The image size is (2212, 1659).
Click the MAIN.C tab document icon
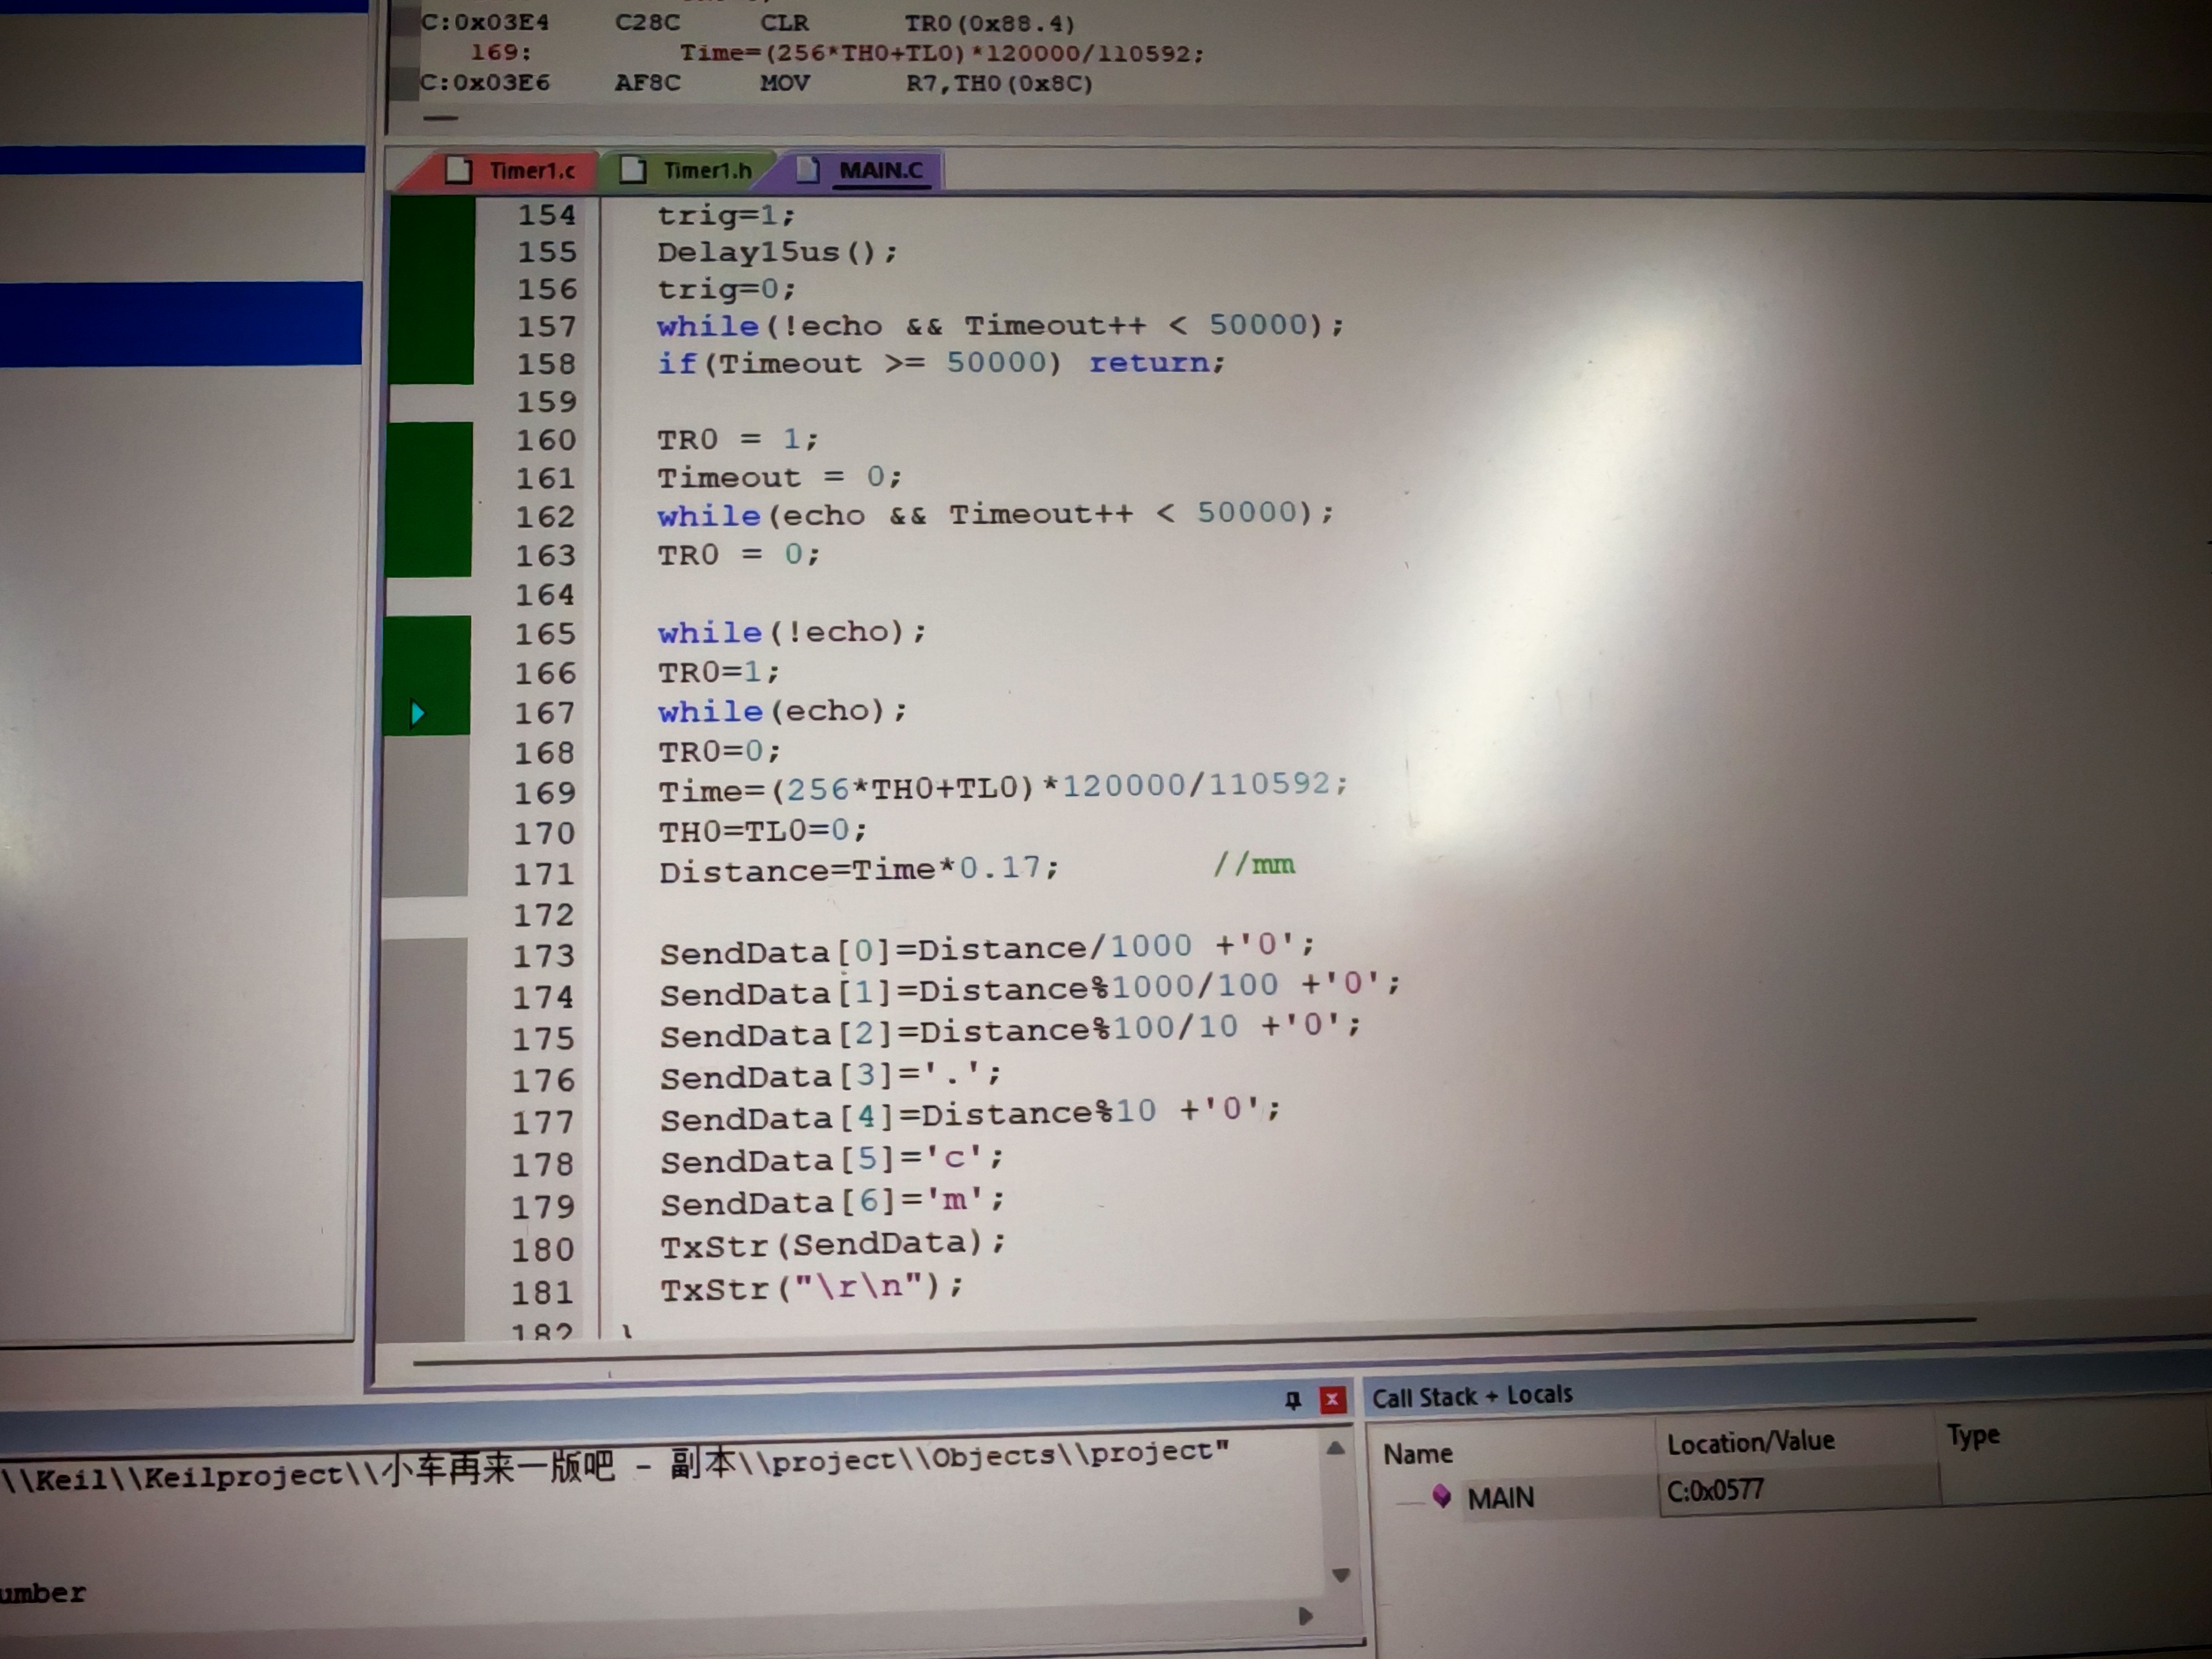pos(808,170)
